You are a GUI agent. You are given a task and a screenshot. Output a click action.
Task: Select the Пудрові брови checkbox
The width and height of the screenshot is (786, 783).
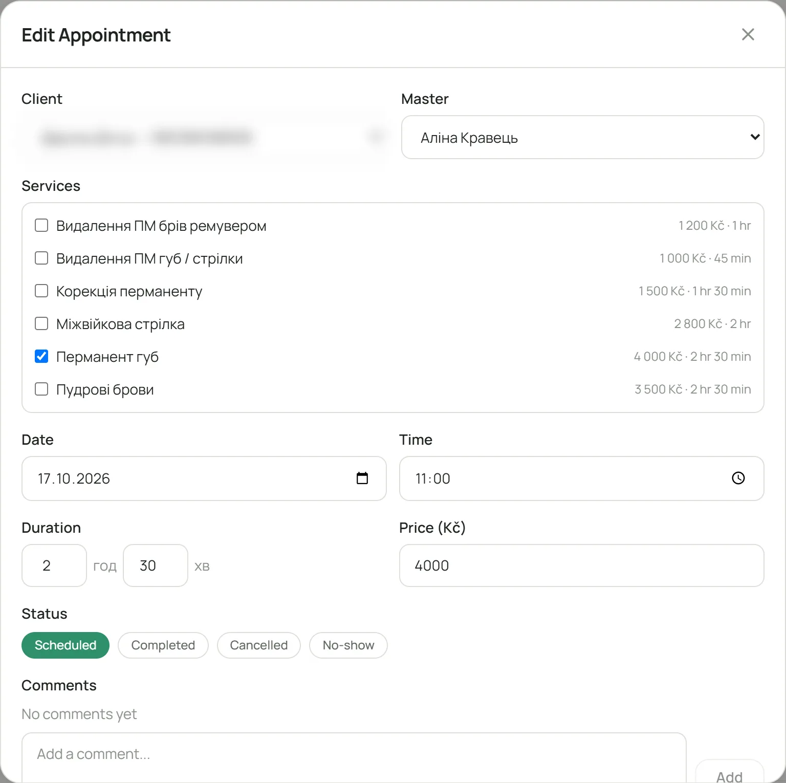click(x=41, y=389)
